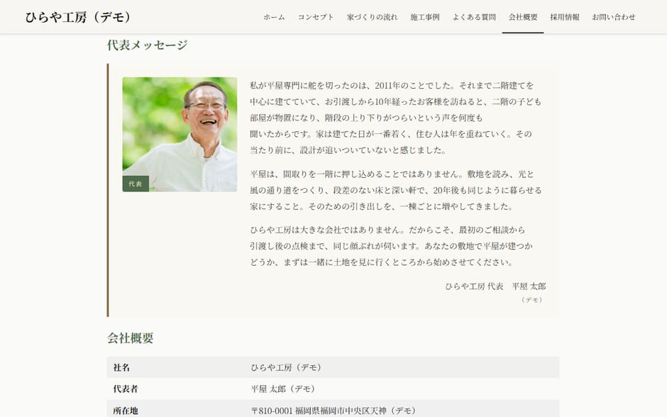The image size is (667, 417).
Task: Click the 代表メッセージ heading
Action: (147, 45)
